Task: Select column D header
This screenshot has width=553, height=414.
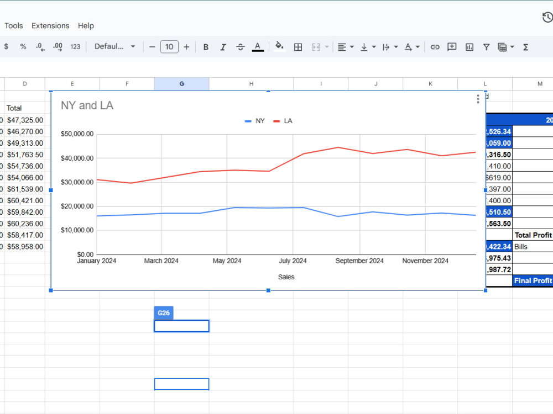Action: coord(25,84)
